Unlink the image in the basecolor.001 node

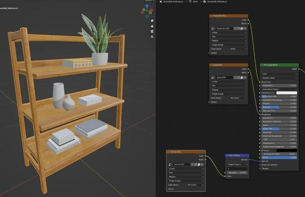[x=245, y=29]
